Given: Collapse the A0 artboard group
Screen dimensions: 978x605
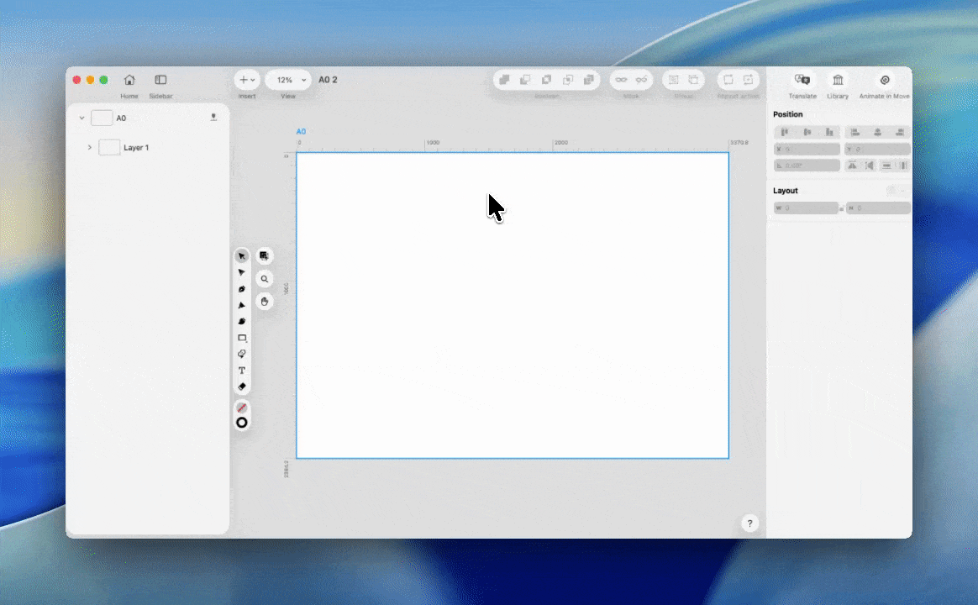Looking at the screenshot, I should 81,118.
